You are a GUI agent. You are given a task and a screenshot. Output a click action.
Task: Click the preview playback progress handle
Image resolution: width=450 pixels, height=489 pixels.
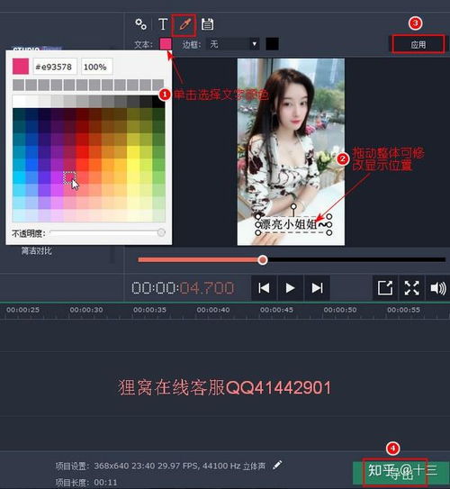click(x=263, y=259)
